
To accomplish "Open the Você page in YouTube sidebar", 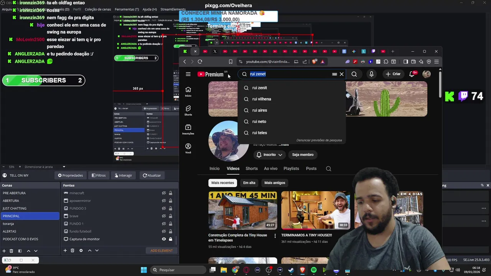I will tap(188, 148).
